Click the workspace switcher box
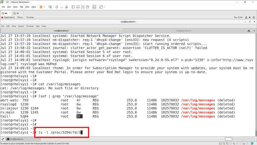This screenshot has width=257, height=145. tap(229, 139)
